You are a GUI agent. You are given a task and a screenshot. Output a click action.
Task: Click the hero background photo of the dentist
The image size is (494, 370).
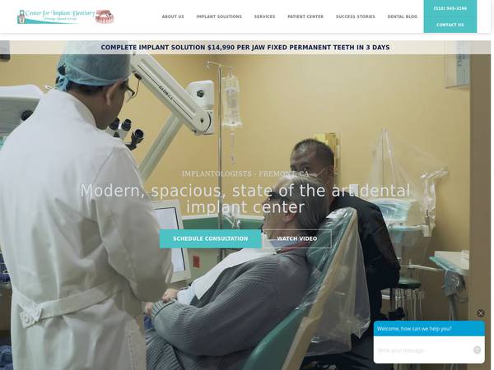[x=245, y=126]
